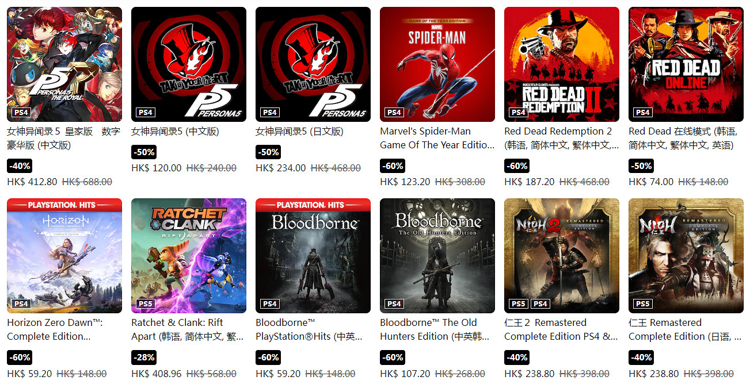Screen dimensions: 750x392
Task: Click the PS4 badge on the Spider-Man cover
Action: click(x=394, y=112)
